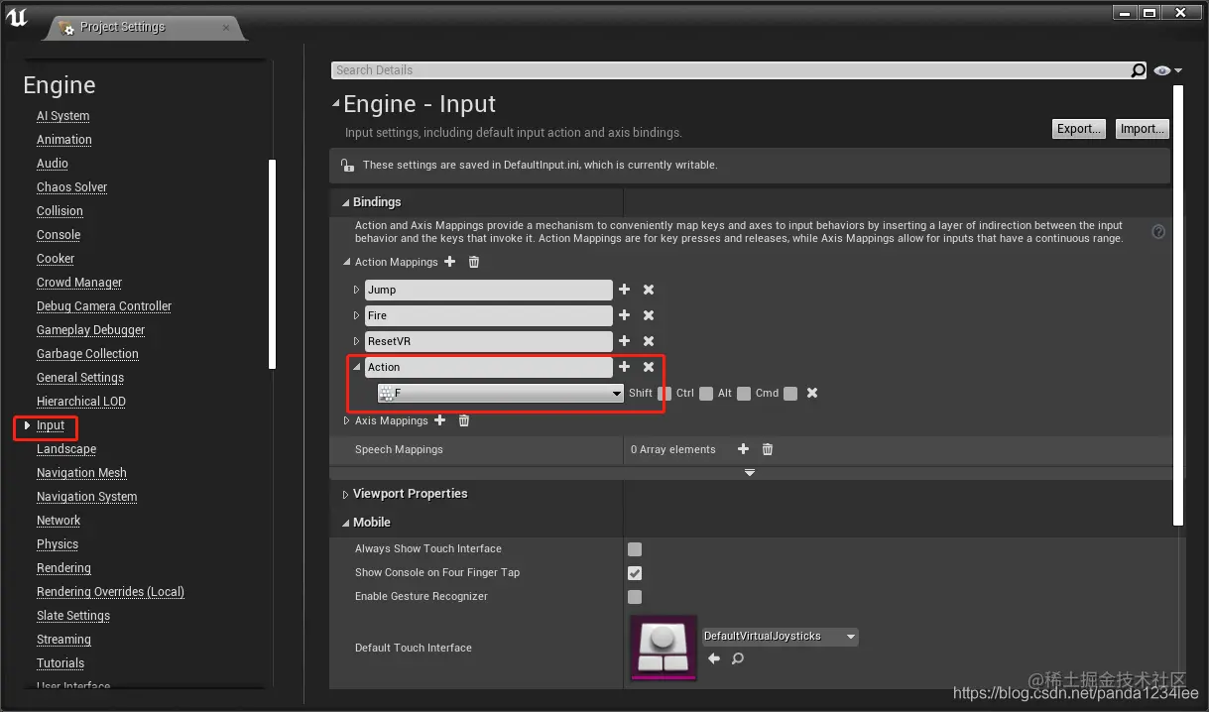This screenshot has height=712, width=1209.
Task: Delete the F key binding row
Action: point(812,393)
